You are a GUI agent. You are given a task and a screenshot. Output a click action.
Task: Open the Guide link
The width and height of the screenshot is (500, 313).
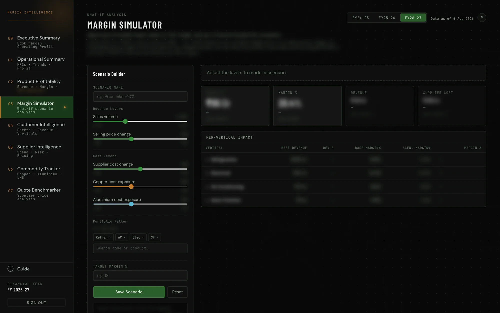point(23,269)
